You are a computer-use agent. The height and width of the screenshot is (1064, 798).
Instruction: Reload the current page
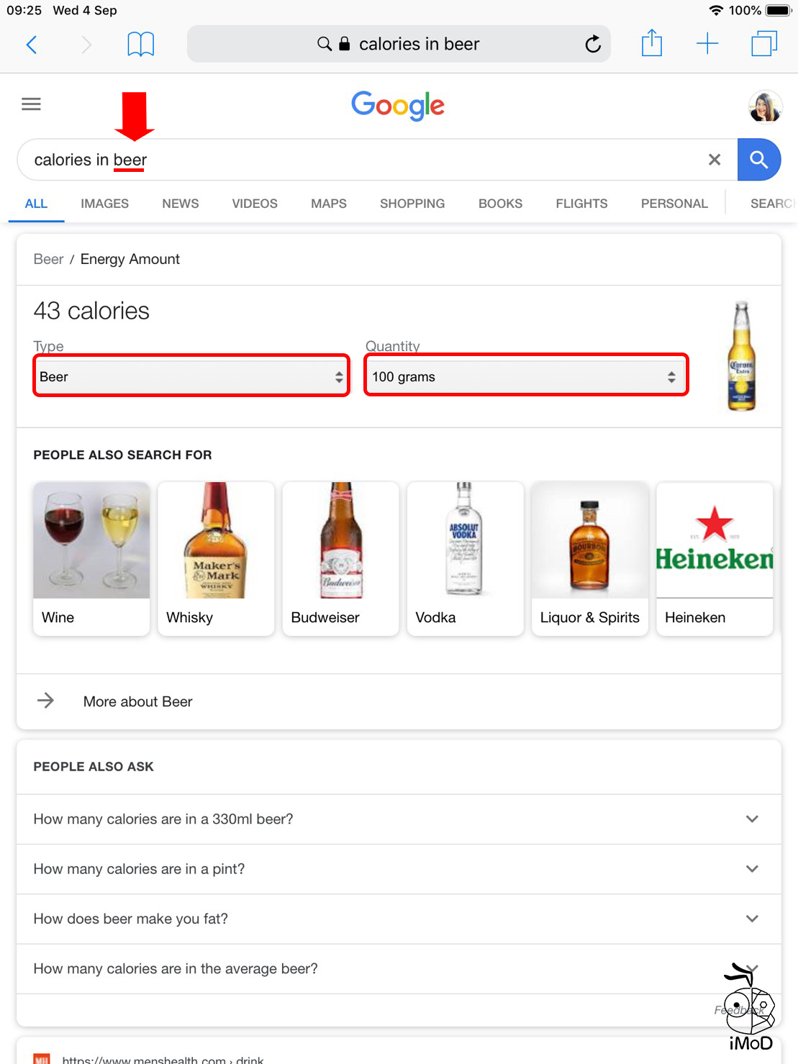point(592,44)
